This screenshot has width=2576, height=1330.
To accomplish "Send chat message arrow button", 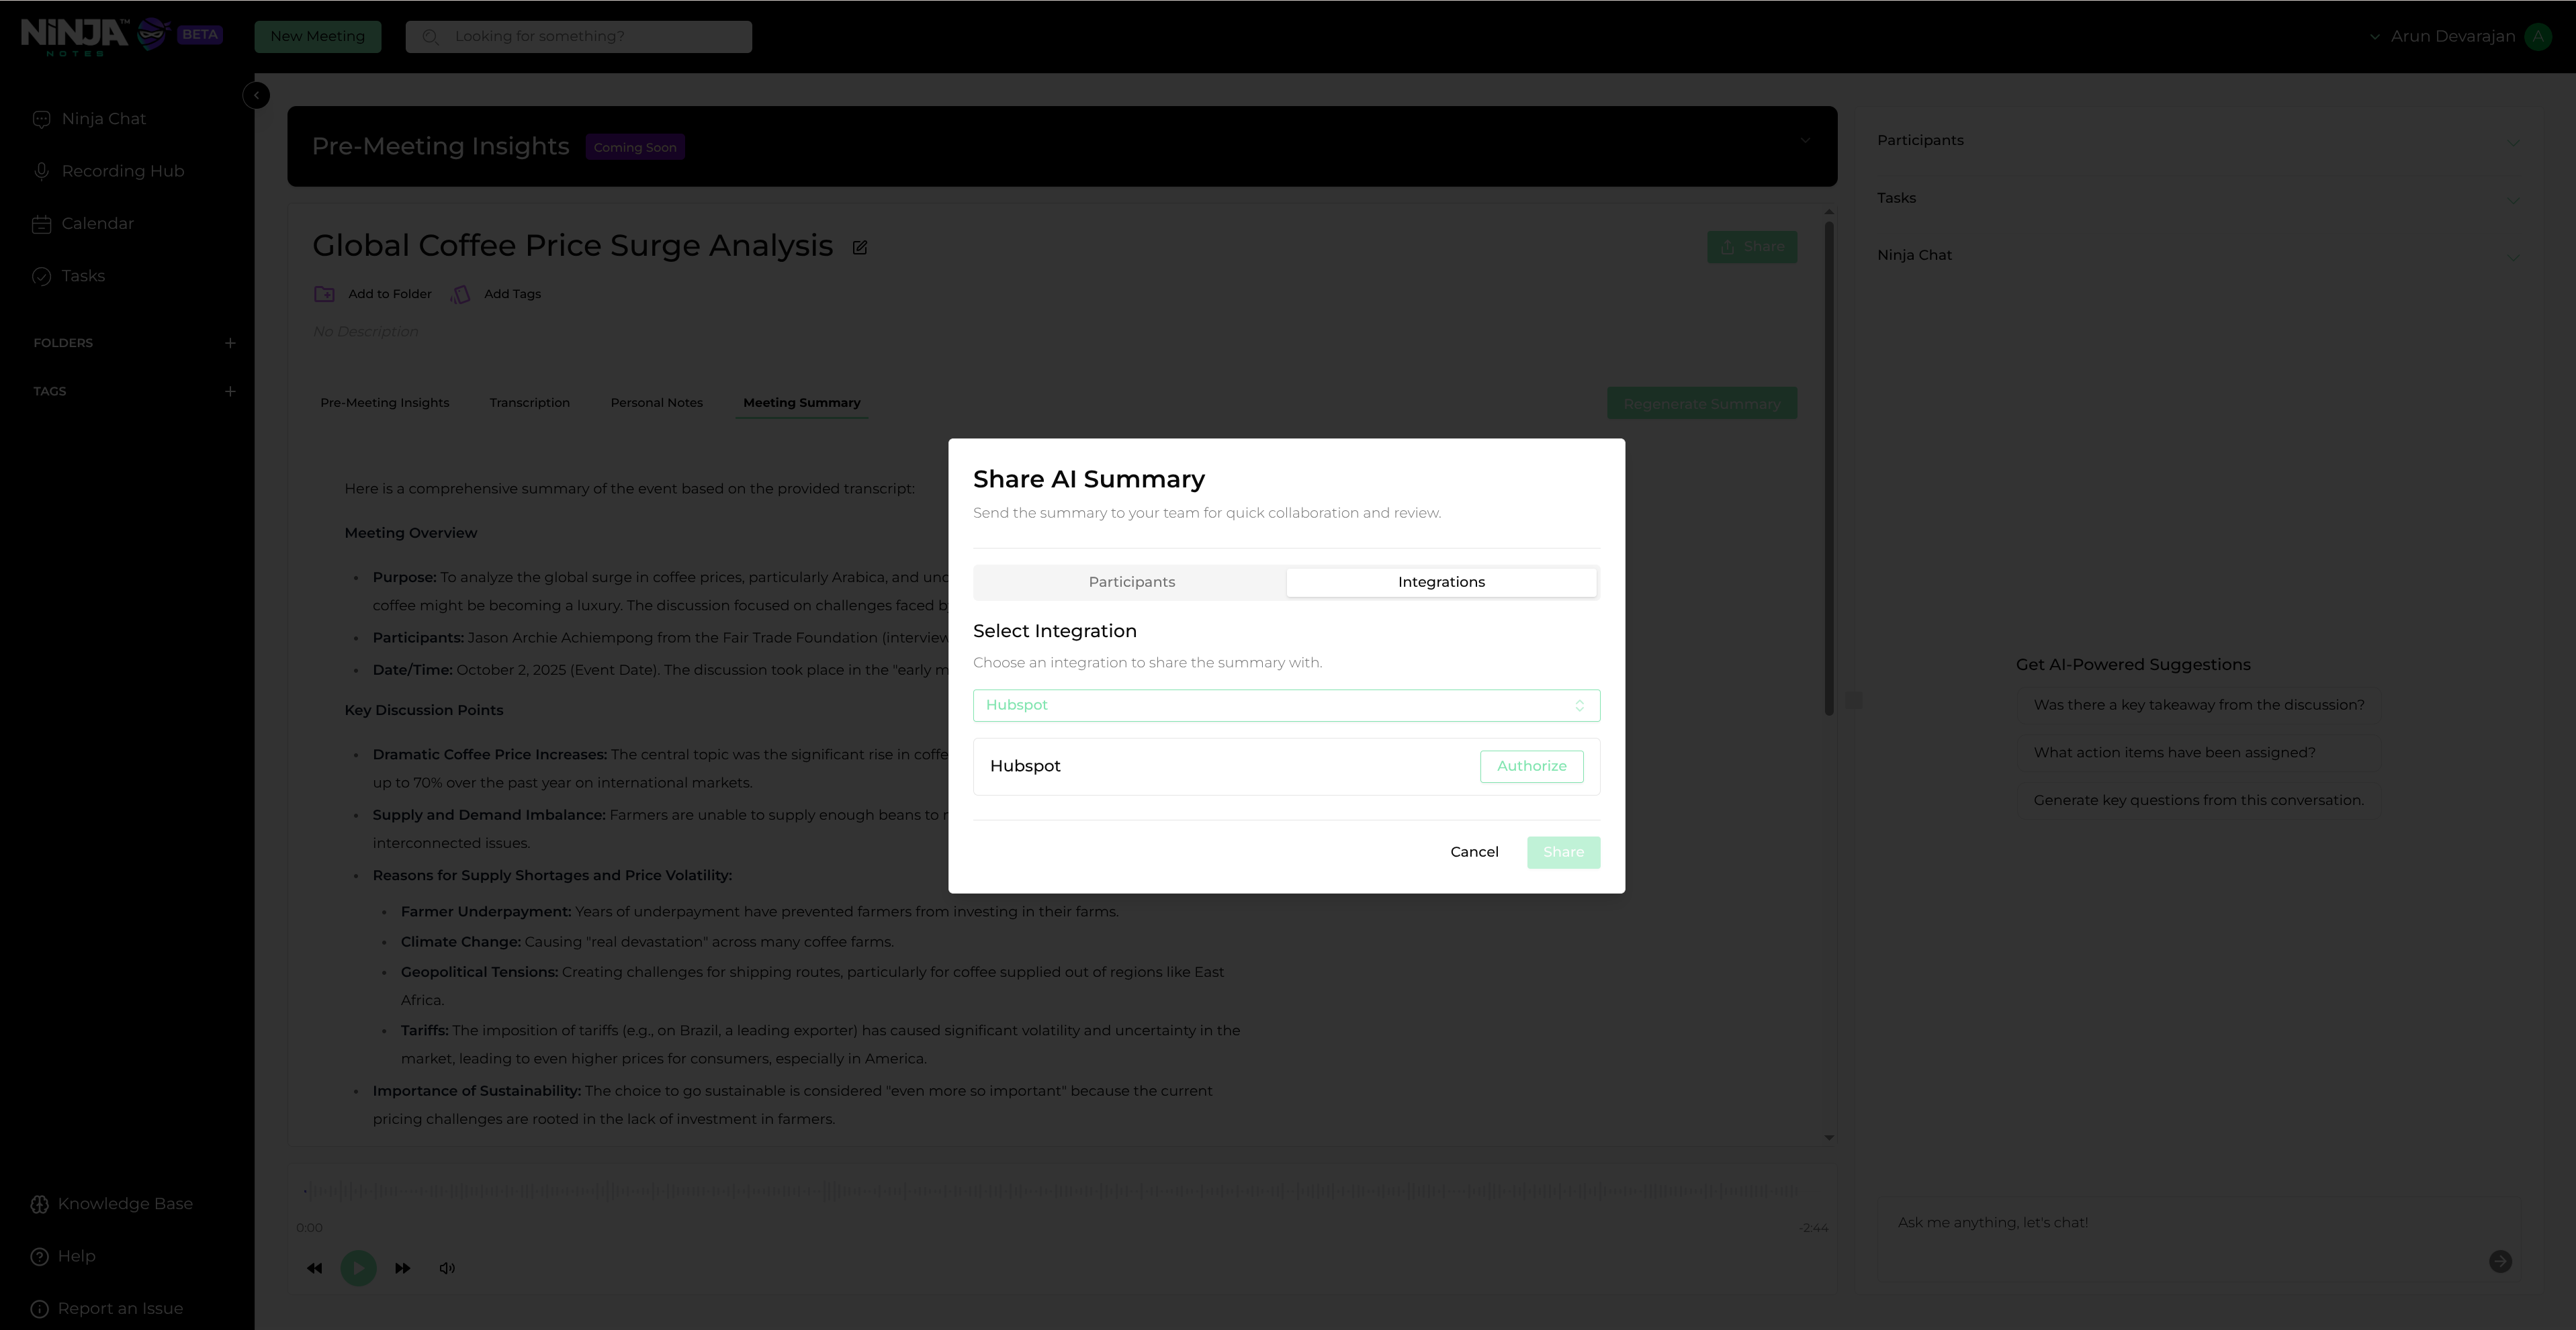I will [2500, 1261].
